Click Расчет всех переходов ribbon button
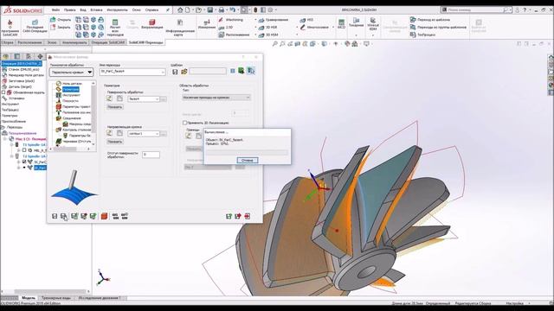The image size is (554, 311). click(115, 28)
